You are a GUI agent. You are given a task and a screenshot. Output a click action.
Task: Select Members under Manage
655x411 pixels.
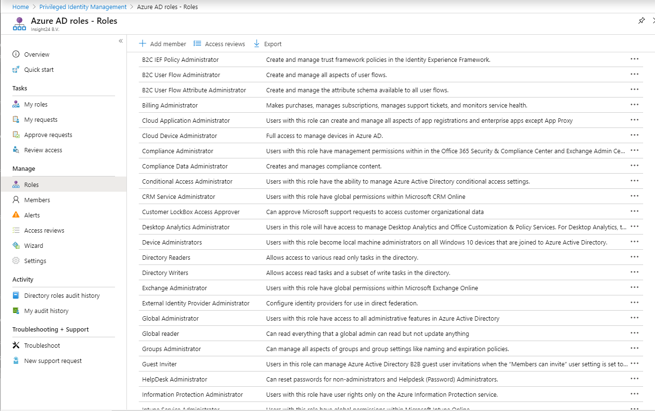[37, 200]
